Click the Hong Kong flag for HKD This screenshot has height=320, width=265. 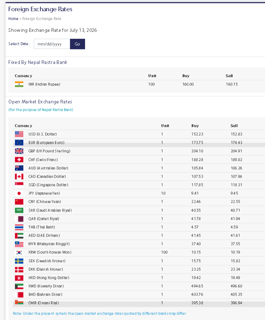click(19, 278)
